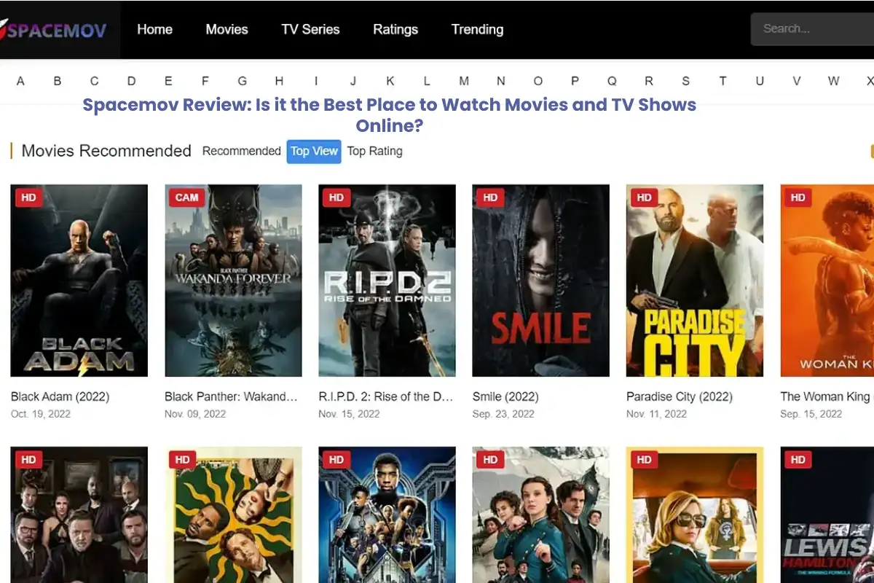This screenshot has height=583, width=874.
Task: Filter titles by letter I
Action: 316,81
